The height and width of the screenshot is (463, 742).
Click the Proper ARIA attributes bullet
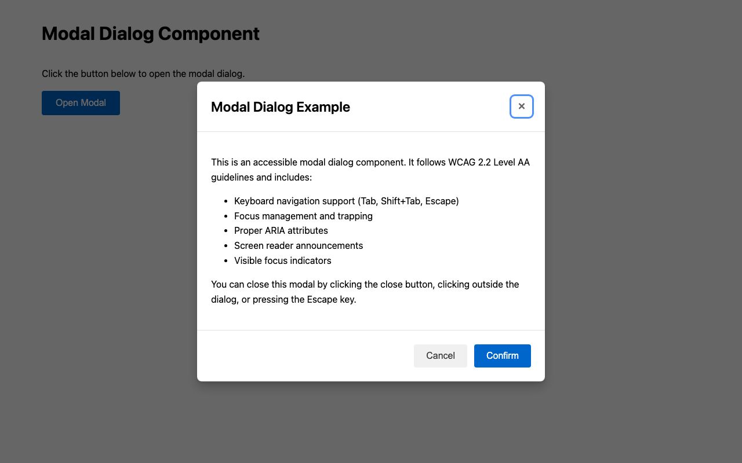(x=281, y=230)
